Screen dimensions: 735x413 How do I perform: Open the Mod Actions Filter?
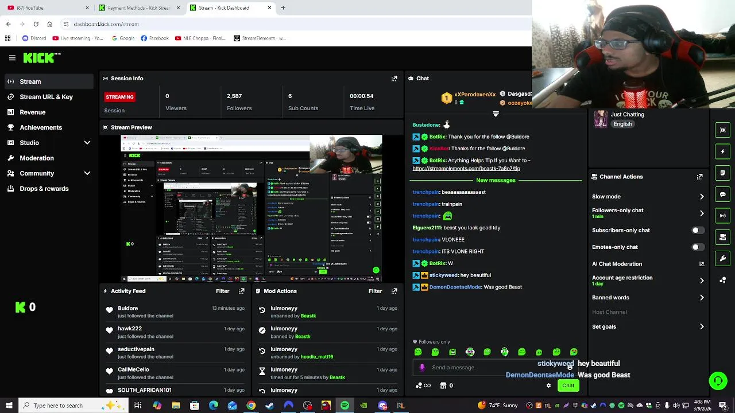[375, 291]
